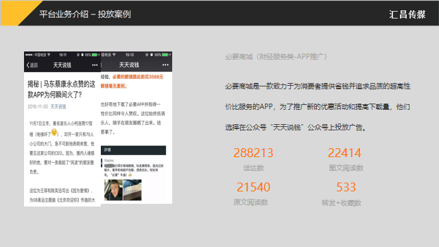
Task: Click the battery indicator in left phone status bar
Action: (95, 55)
